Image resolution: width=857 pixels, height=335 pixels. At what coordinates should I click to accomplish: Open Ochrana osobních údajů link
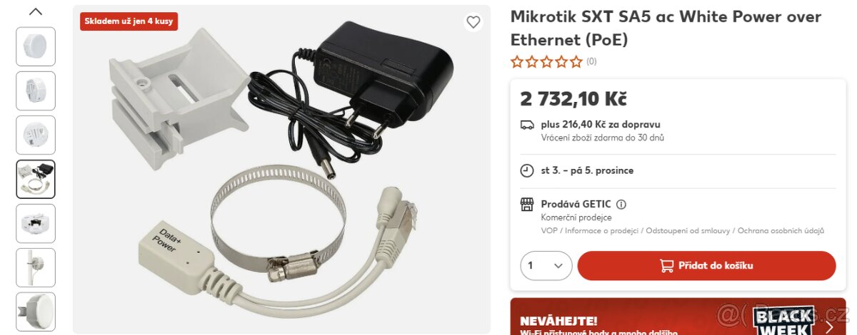coord(781,231)
